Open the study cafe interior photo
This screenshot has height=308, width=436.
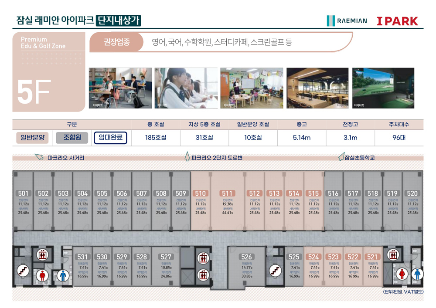pos(317,88)
